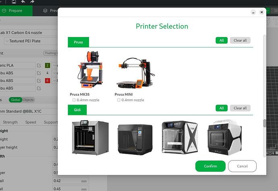This screenshot has height=191, width=278.
Task: Open the Standard @BBL X1C process preset dropdown
Action: click(28, 111)
